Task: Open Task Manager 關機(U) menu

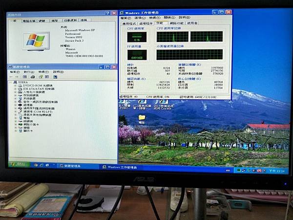Action: [x=169, y=18]
